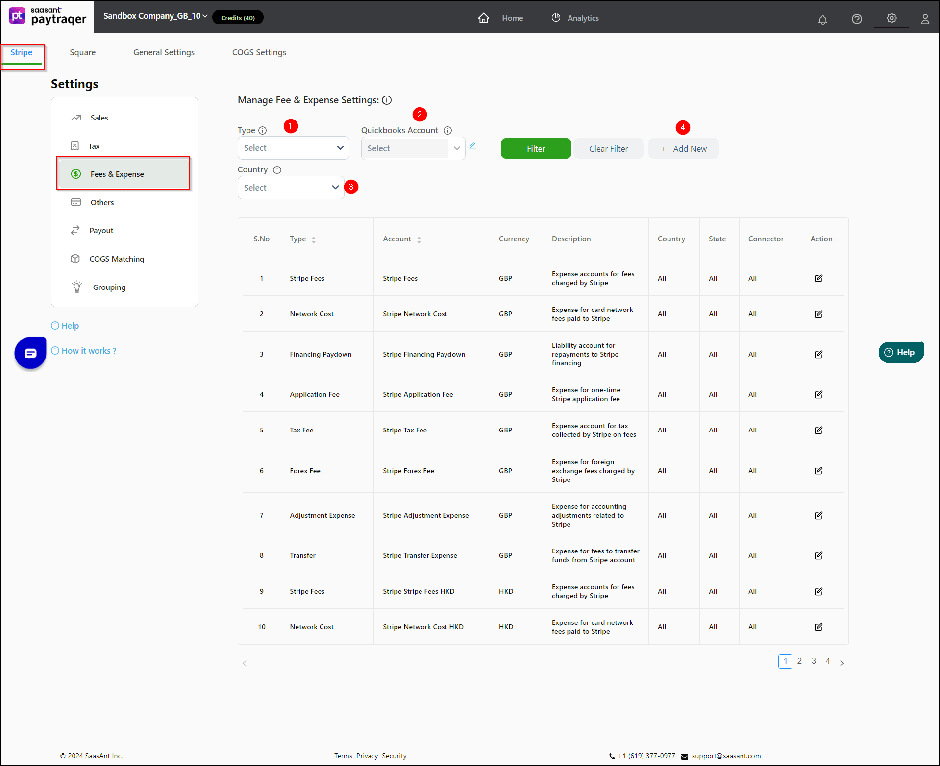Open the Quickbooks Account dropdown

(x=413, y=148)
